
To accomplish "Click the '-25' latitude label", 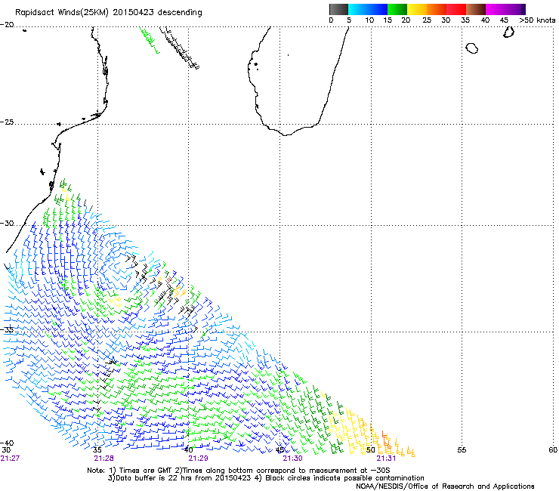I will click(7, 122).
